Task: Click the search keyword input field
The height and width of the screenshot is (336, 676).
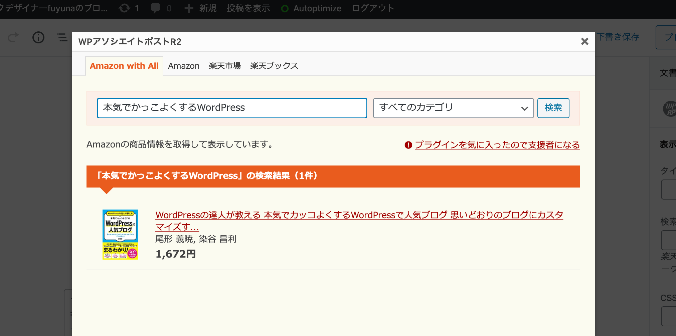Action: (x=232, y=108)
